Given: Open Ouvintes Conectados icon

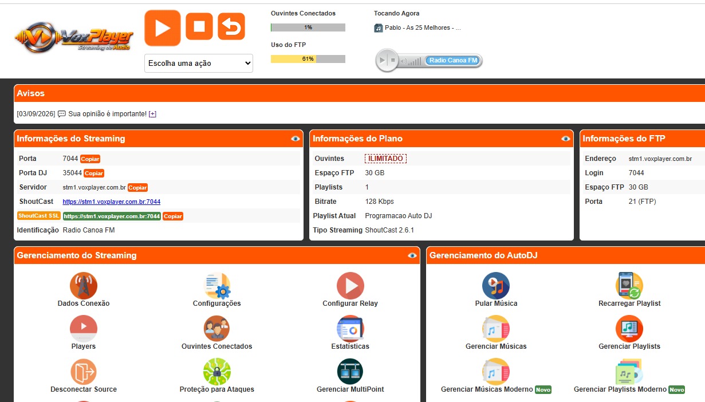Looking at the screenshot, I should click(x=217, y=328).
